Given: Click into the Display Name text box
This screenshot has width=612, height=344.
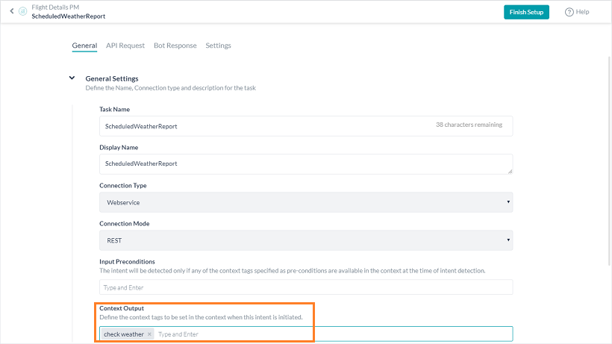Looking at the screenshot, I should (299, 163).
